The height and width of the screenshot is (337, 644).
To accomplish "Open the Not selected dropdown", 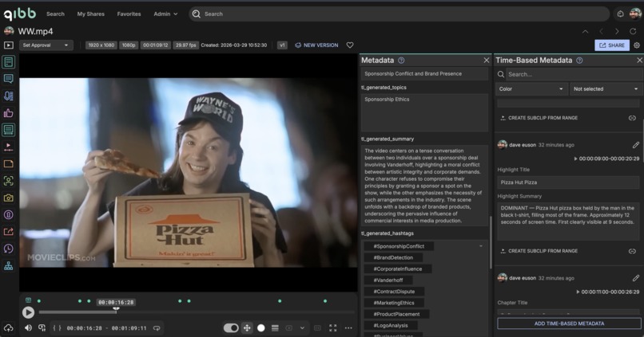I will click(x=606, y=89).
